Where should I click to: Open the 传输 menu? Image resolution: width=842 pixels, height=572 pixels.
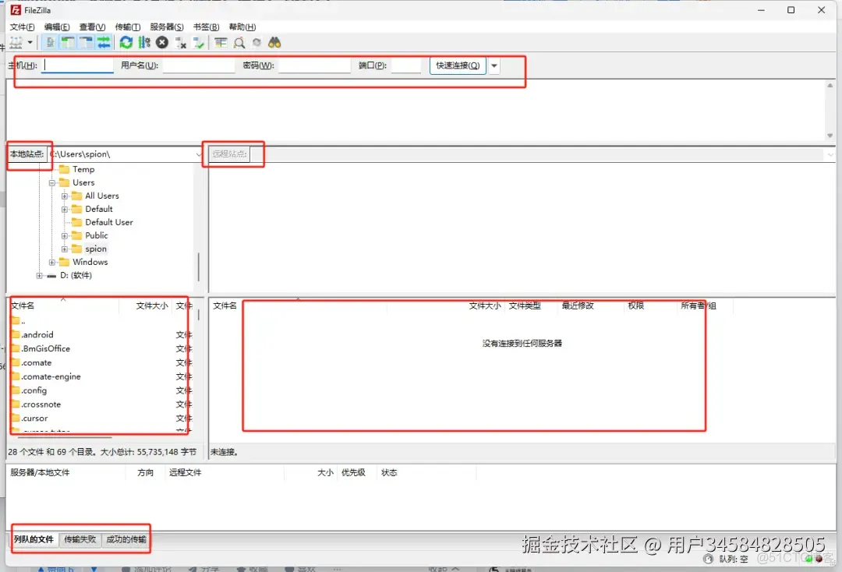[x=127, y=26]
